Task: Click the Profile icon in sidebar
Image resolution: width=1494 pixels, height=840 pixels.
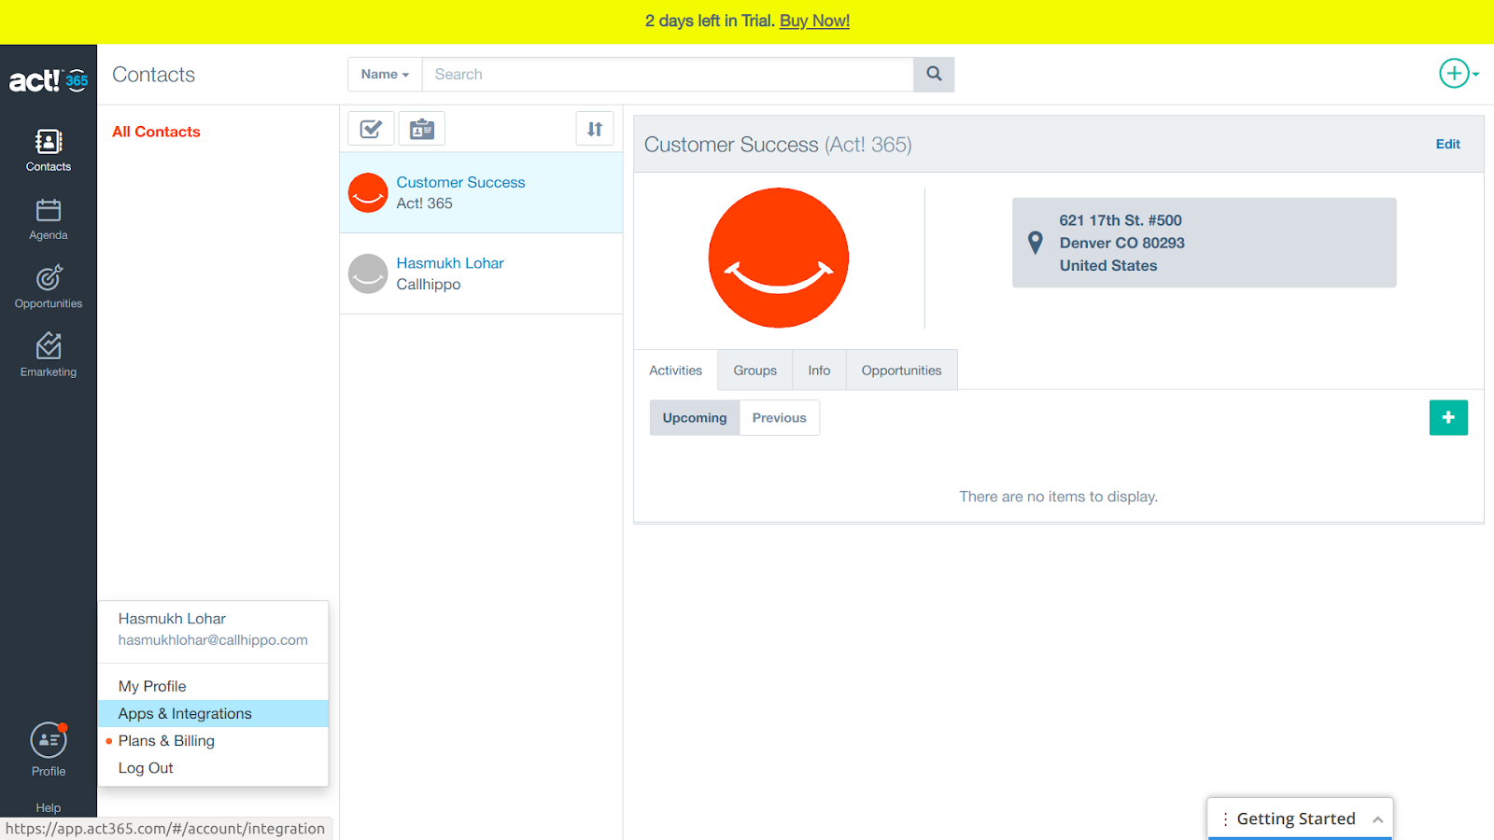Action: [x=49, y=740]
